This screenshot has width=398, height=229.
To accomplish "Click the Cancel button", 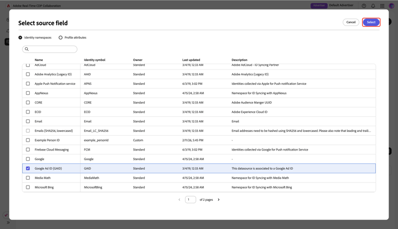I will tap(351, 22).
